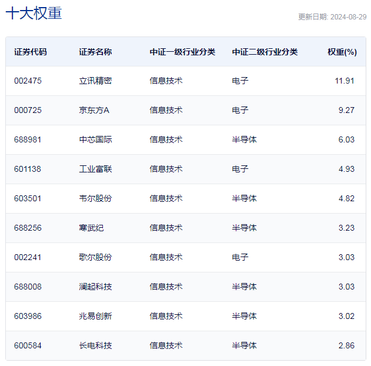Click 澜起科技 weight value 3.03

[x=346, y=287]
